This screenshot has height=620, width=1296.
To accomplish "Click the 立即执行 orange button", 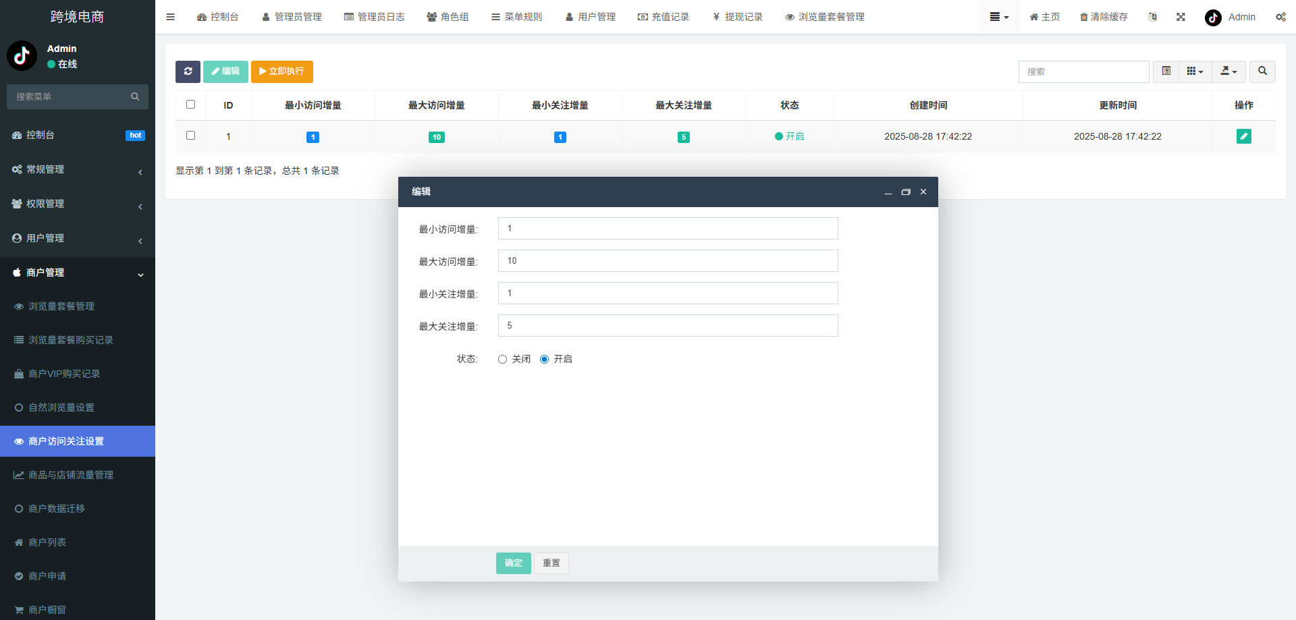I will click(281, 72).
